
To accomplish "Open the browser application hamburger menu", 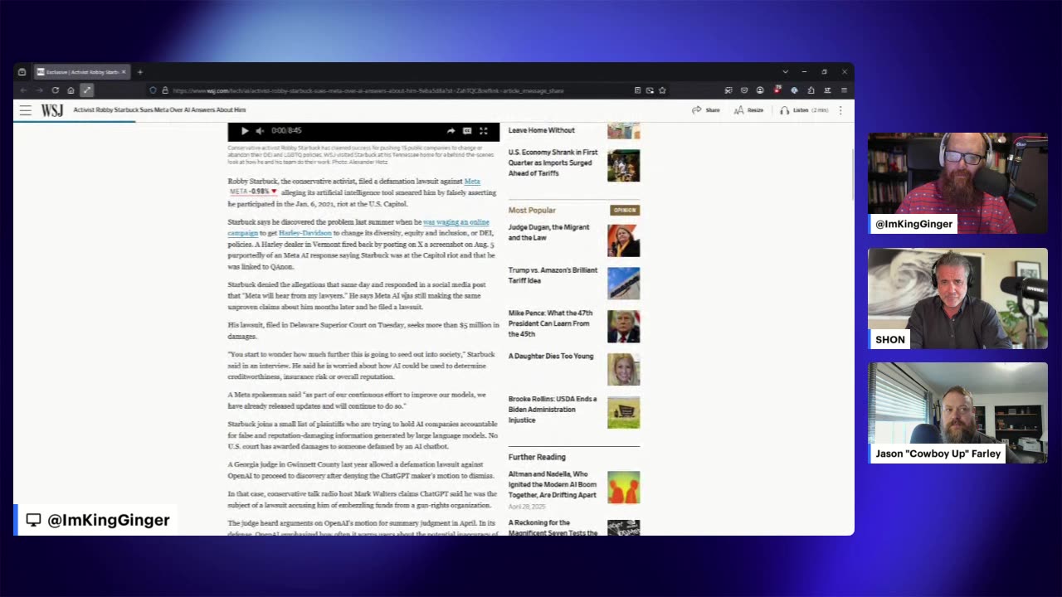I will pos(844,90).
